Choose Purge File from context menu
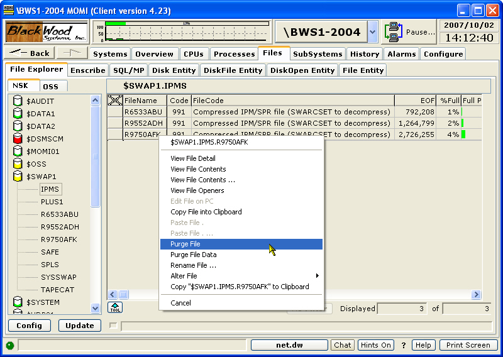The image size is (503, 357). (x=241, y=244)
